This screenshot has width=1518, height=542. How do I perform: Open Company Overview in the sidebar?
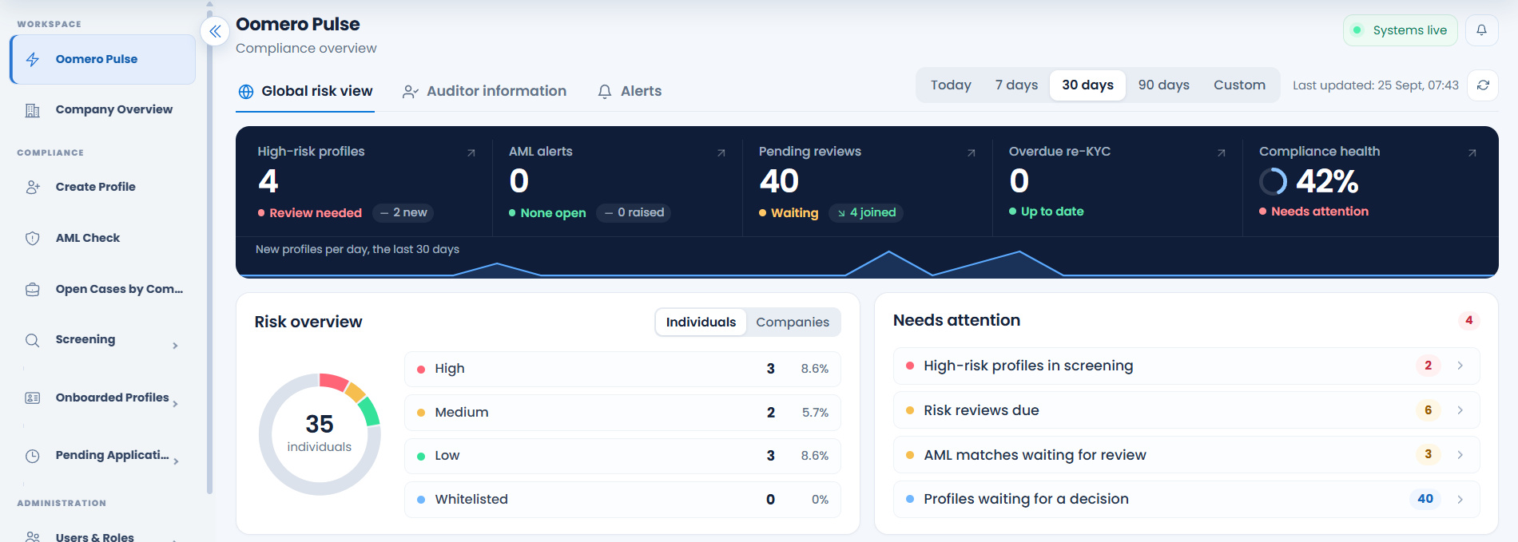point(102,110)
